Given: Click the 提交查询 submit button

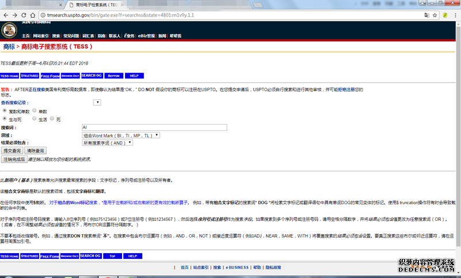Looking at the screenshot, I should (12, 151).
